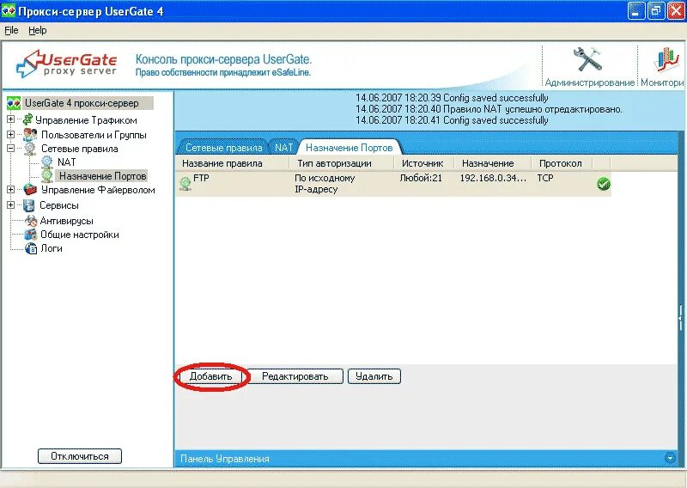Click the Сетевые правила gear icon

point(30,149)
